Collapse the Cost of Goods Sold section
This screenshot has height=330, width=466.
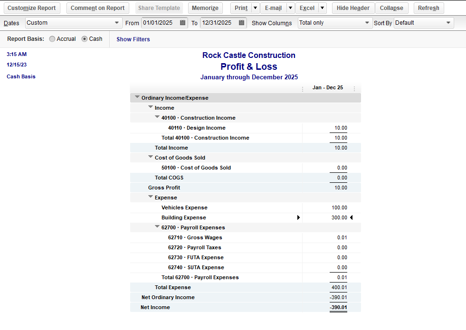pyautogui.click(x=151, y=157)
